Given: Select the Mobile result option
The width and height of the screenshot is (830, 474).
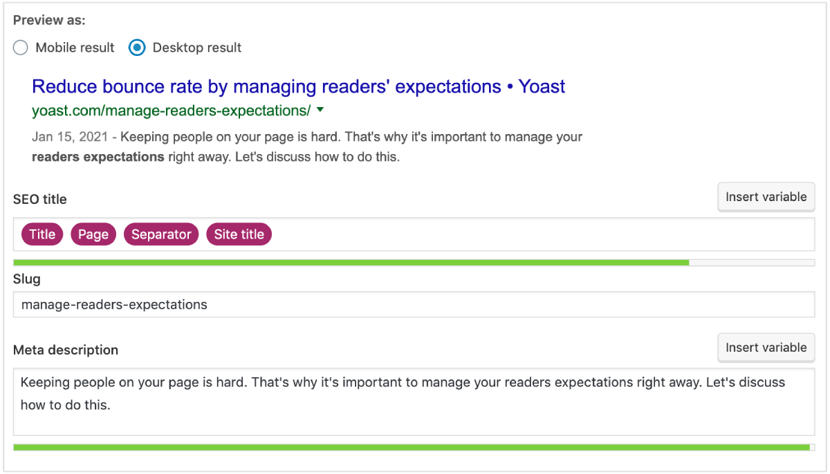Looking at the screenshot, I should 21,48.
